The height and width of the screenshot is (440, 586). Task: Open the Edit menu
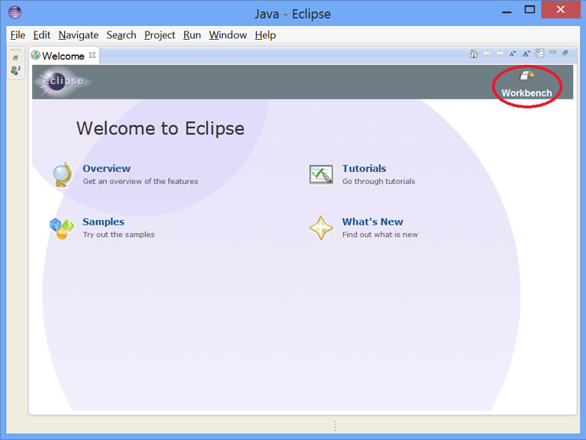[41, 35]
